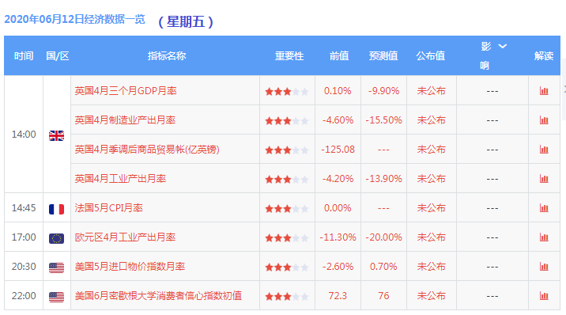Open 法国5月CPI月率 indicator link

pos(108,207)
